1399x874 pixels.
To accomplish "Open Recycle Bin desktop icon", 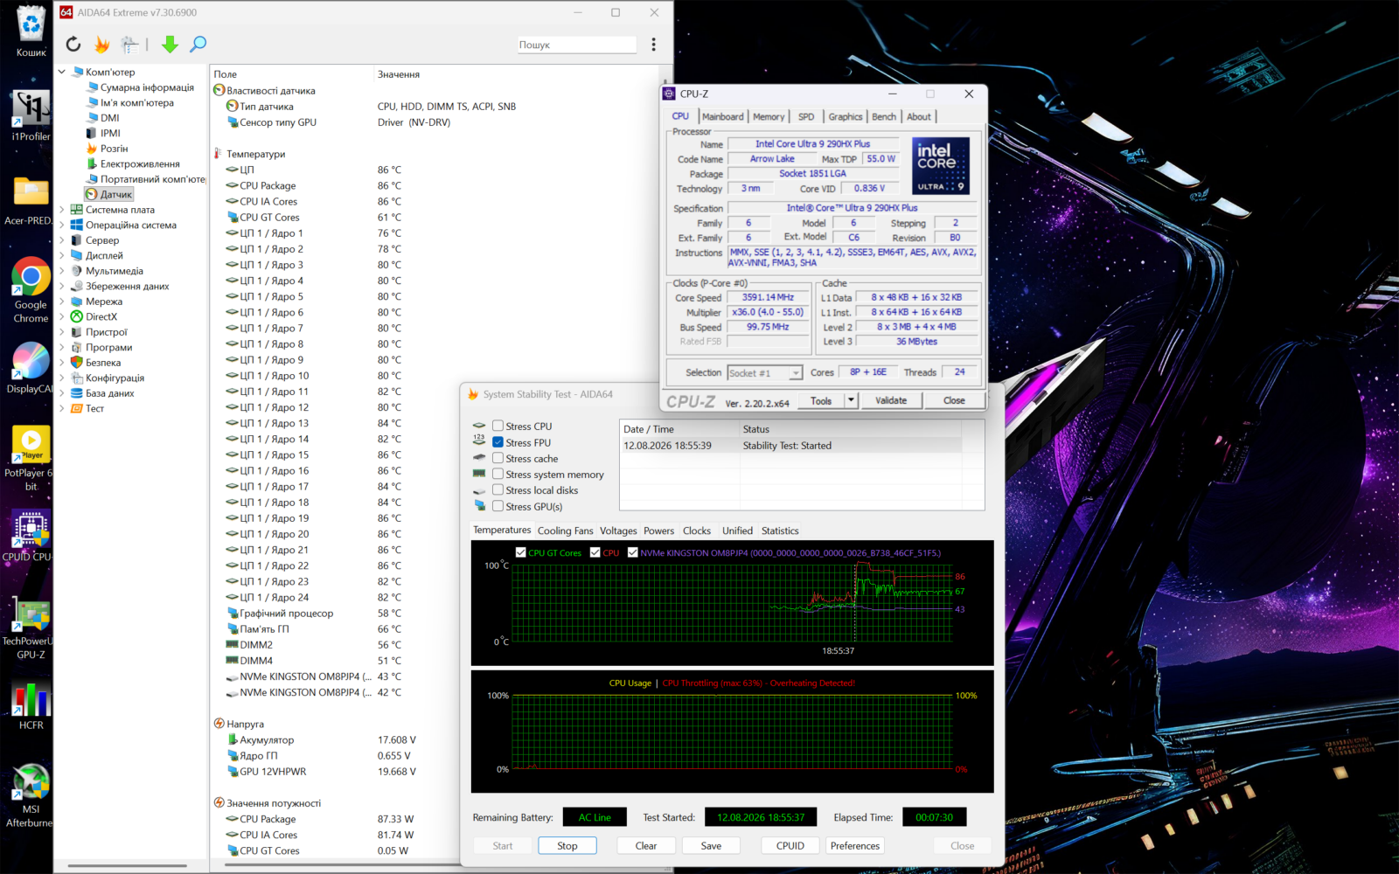I will [31, 30].
